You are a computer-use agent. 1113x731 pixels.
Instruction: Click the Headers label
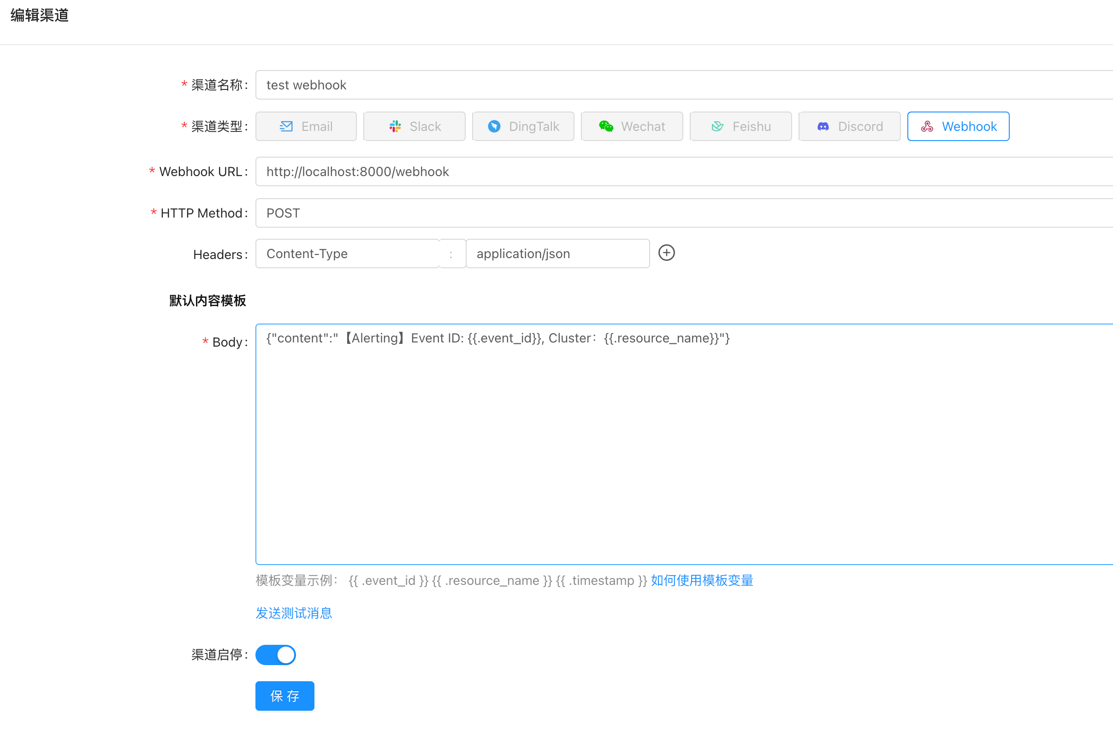pos(220,255)
